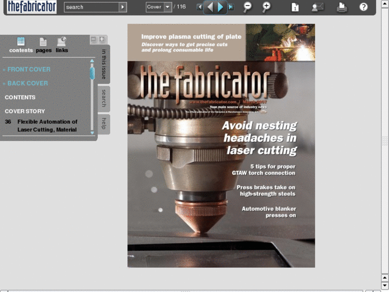Select the pages panel view

[44, 45]
